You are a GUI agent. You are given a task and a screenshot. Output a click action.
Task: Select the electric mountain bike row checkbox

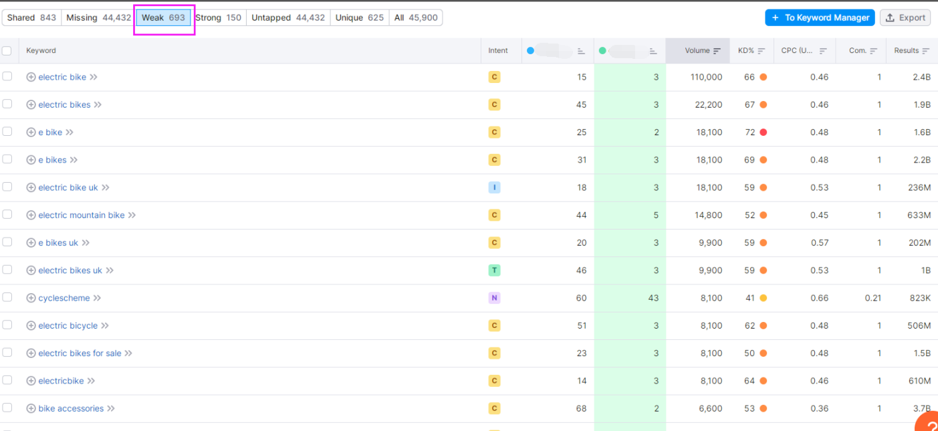pyautogui.click(x=7, y=214)
